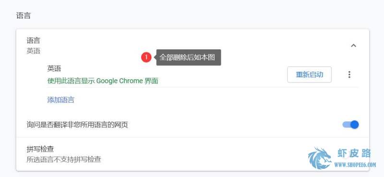This screenshot has width=384, height=177.
Task: Click the 询问是否翻译非您所用语言的网页 label
Action: (x=77, y=125)
